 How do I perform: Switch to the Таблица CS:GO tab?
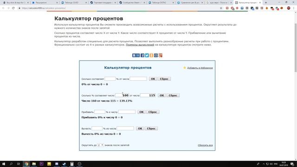[x=73, y=3]
